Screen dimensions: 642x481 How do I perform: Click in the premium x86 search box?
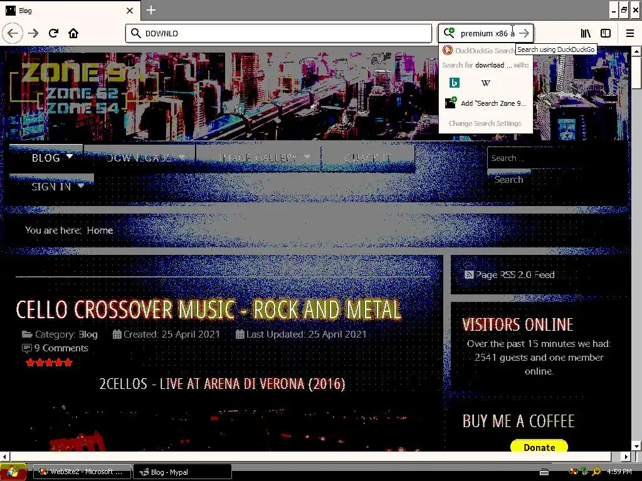point(487,33)
